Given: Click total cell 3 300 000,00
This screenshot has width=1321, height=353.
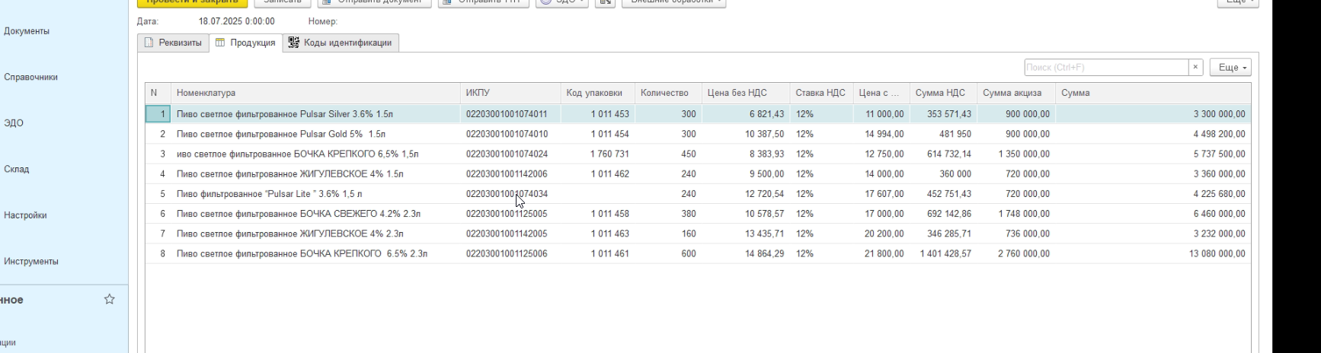Looking at the screenshot, I should (x=1153, y=114).
